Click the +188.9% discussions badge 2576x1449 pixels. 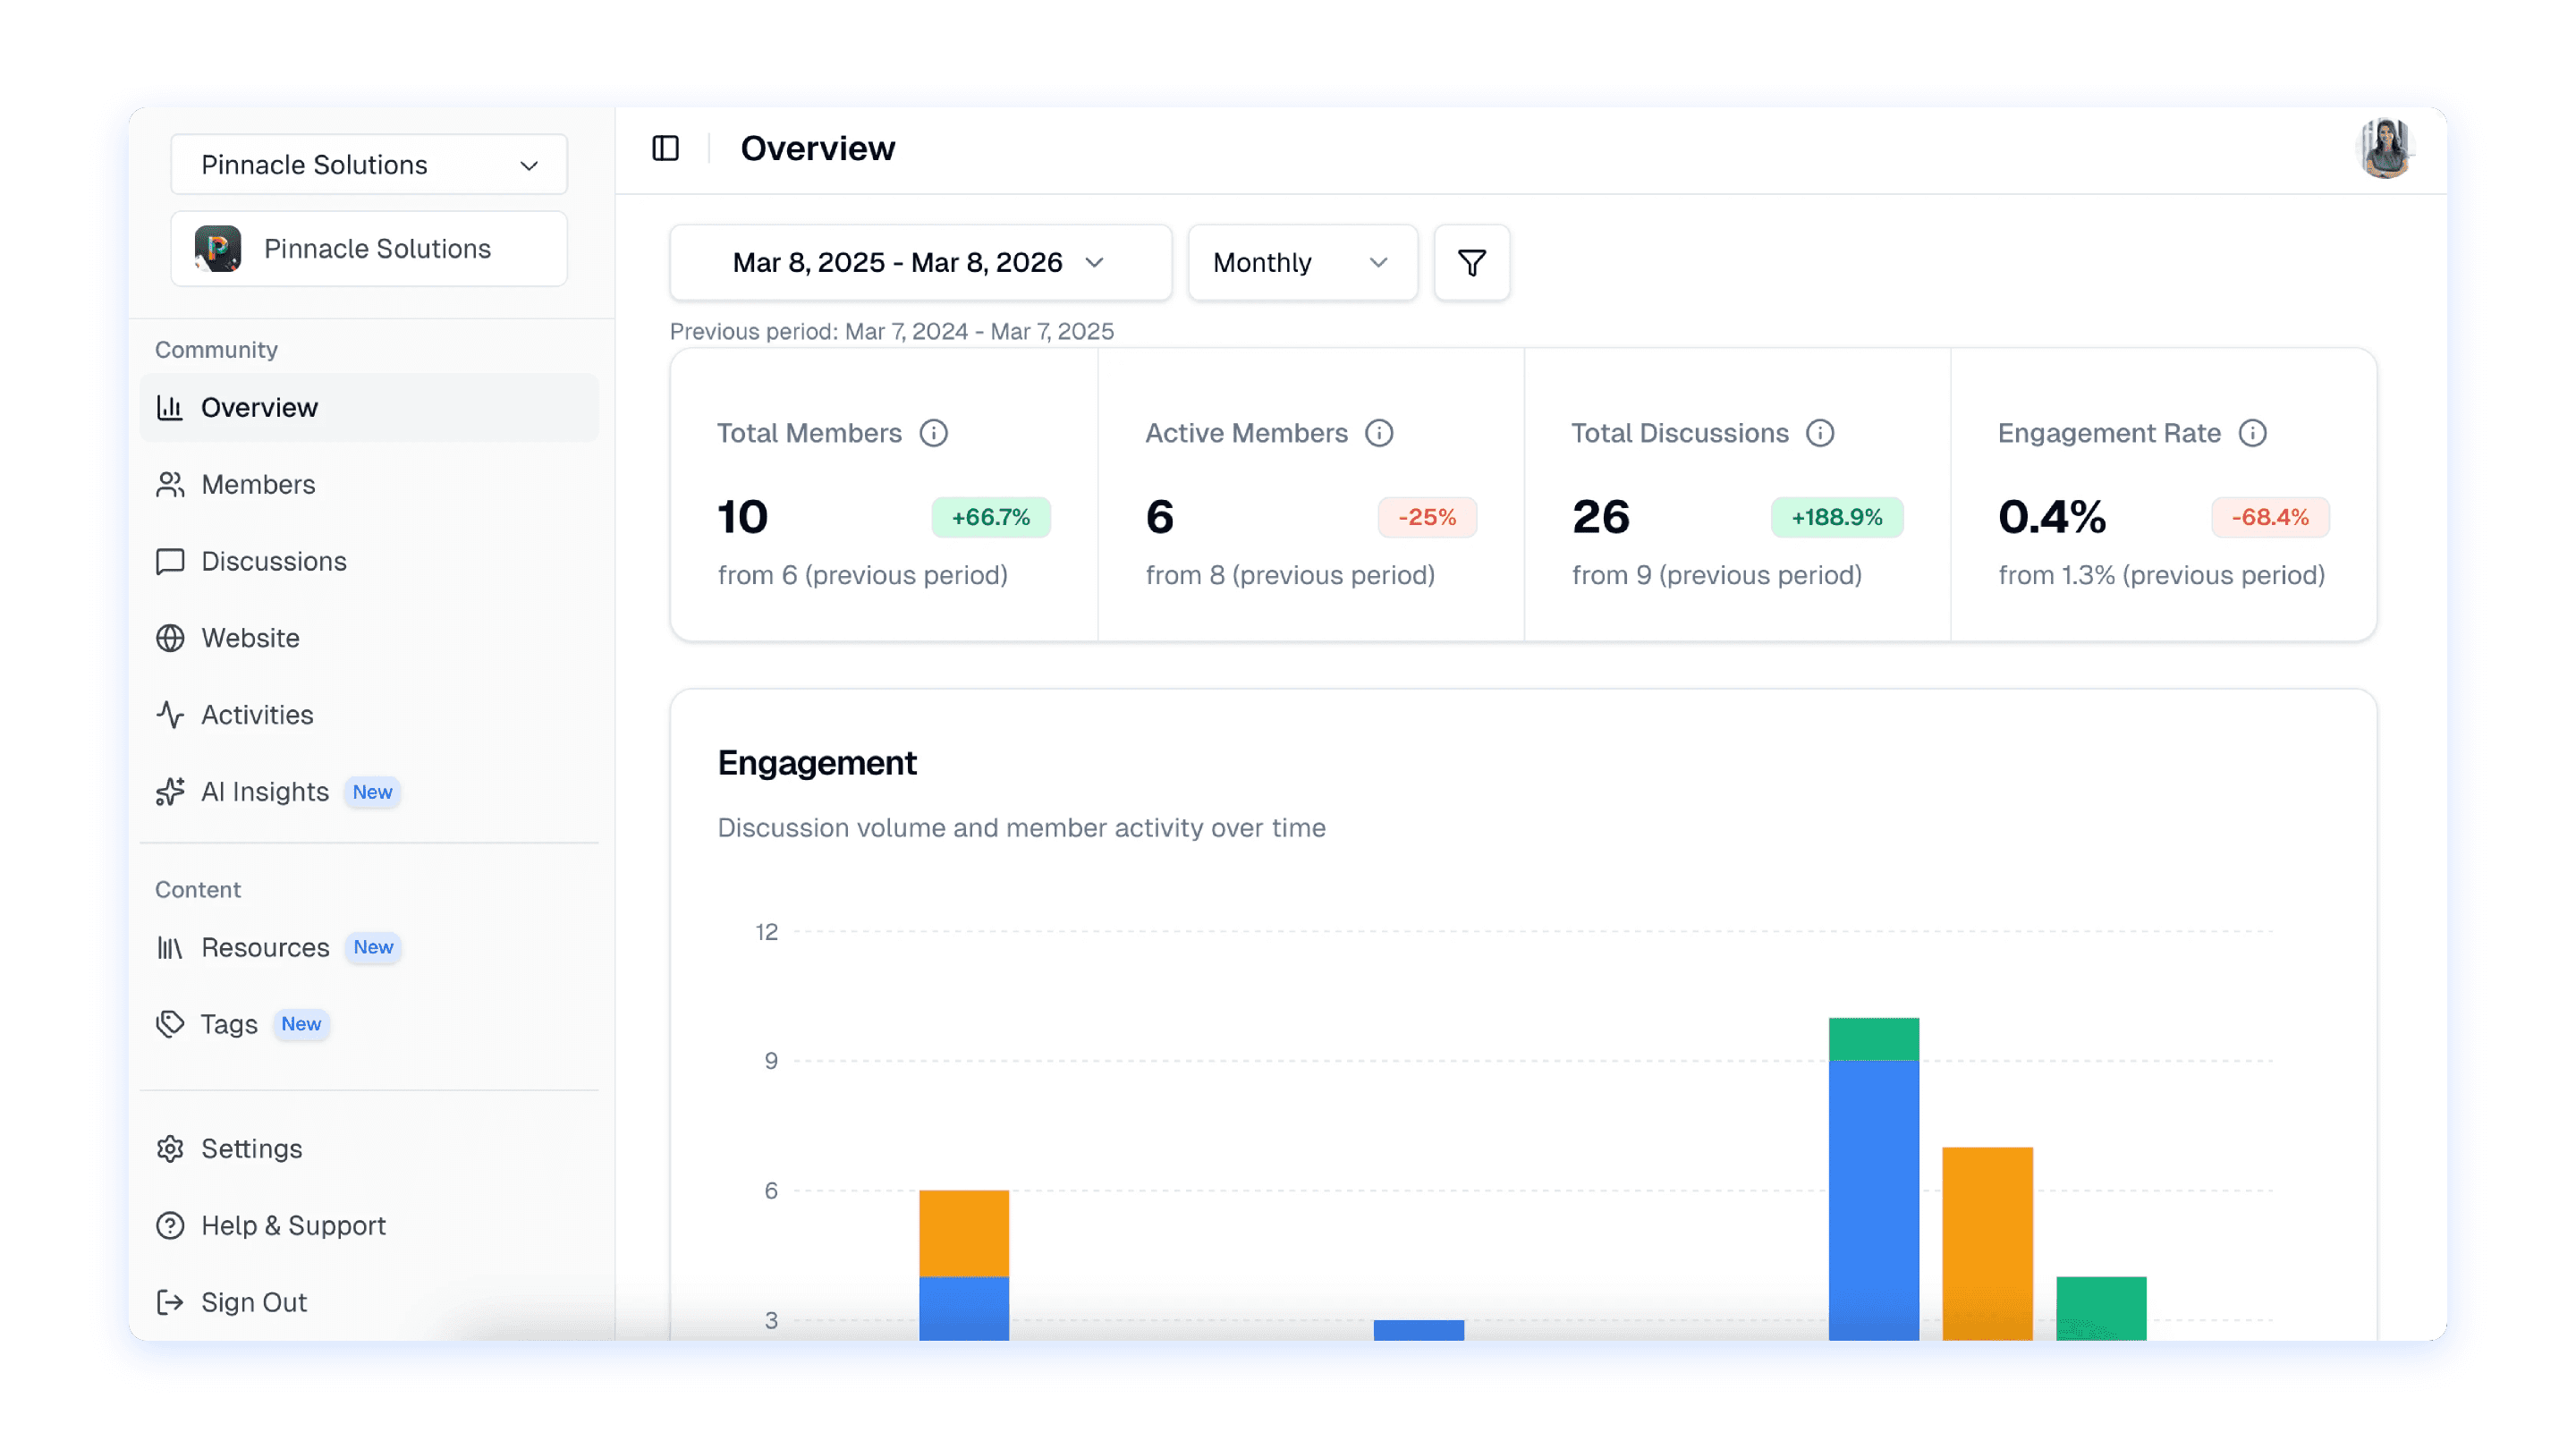click(1836, 517)
